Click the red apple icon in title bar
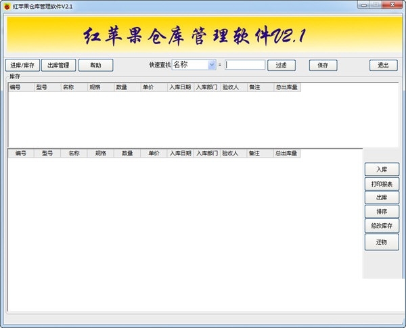 pyautogui.click(x=7, y=5)
